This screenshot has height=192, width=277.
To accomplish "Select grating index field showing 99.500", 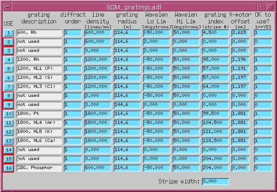I will click(x=215, y=114).
